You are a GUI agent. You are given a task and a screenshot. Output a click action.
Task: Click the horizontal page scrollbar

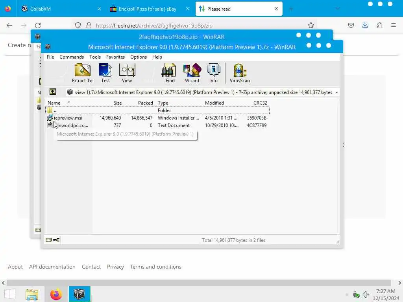198,283
